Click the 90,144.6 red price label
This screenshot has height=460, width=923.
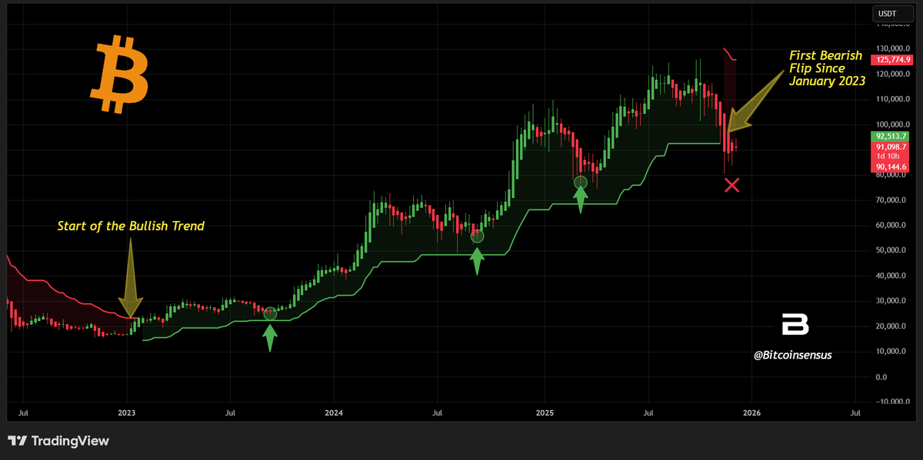pyautogui.click(x=892, y=167)
